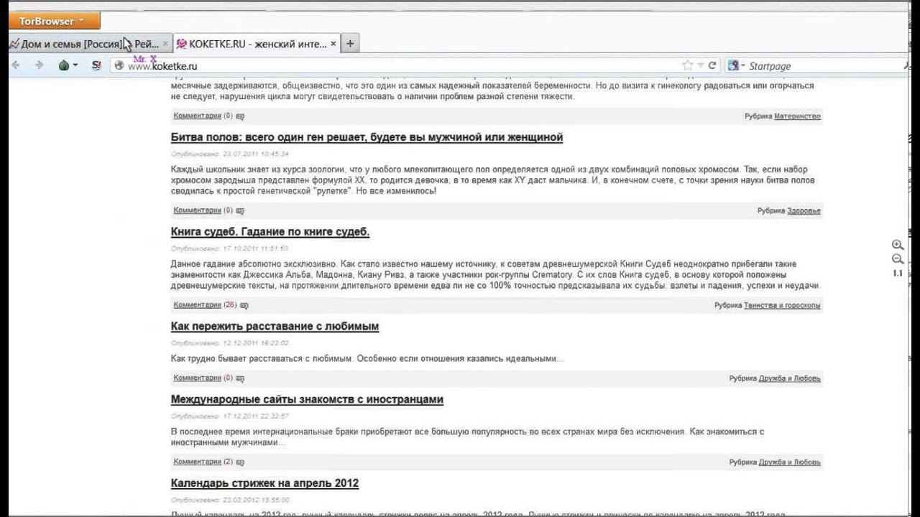Viewport: 920px width, 517px height.
Task: Click the paragraph starting В последнее время интернациональные
Action: point(467,437)
